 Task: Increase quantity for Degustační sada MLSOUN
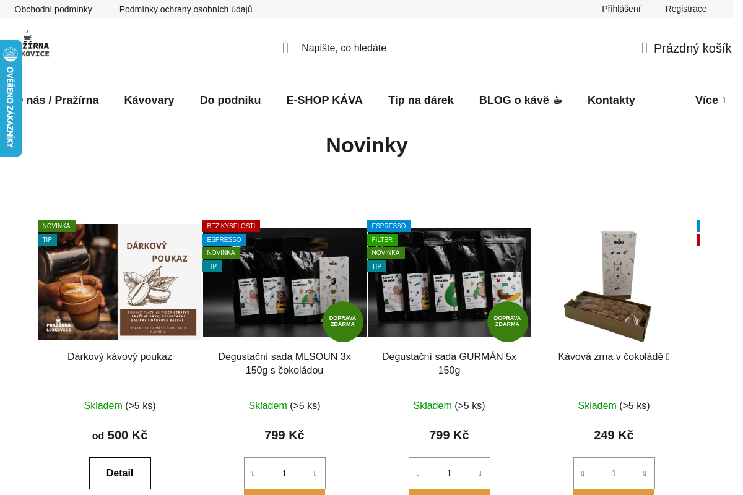coord(315,473)
